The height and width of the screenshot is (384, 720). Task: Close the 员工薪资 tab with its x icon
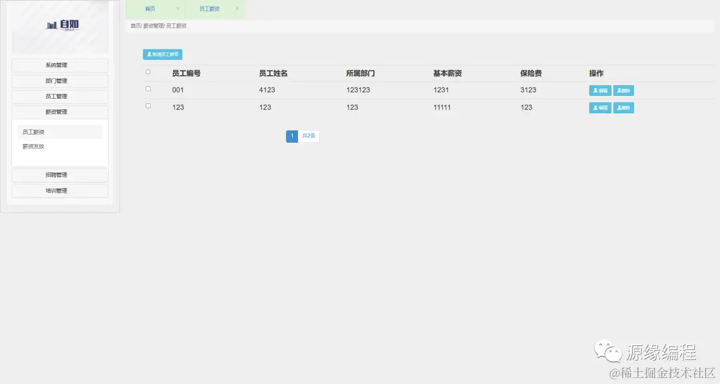[236, 9]
